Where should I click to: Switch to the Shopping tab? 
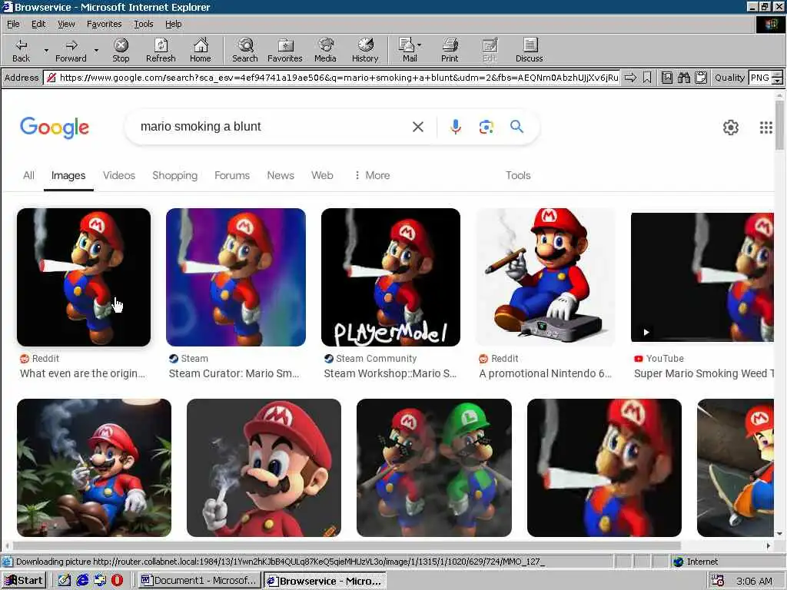point(174,175)
